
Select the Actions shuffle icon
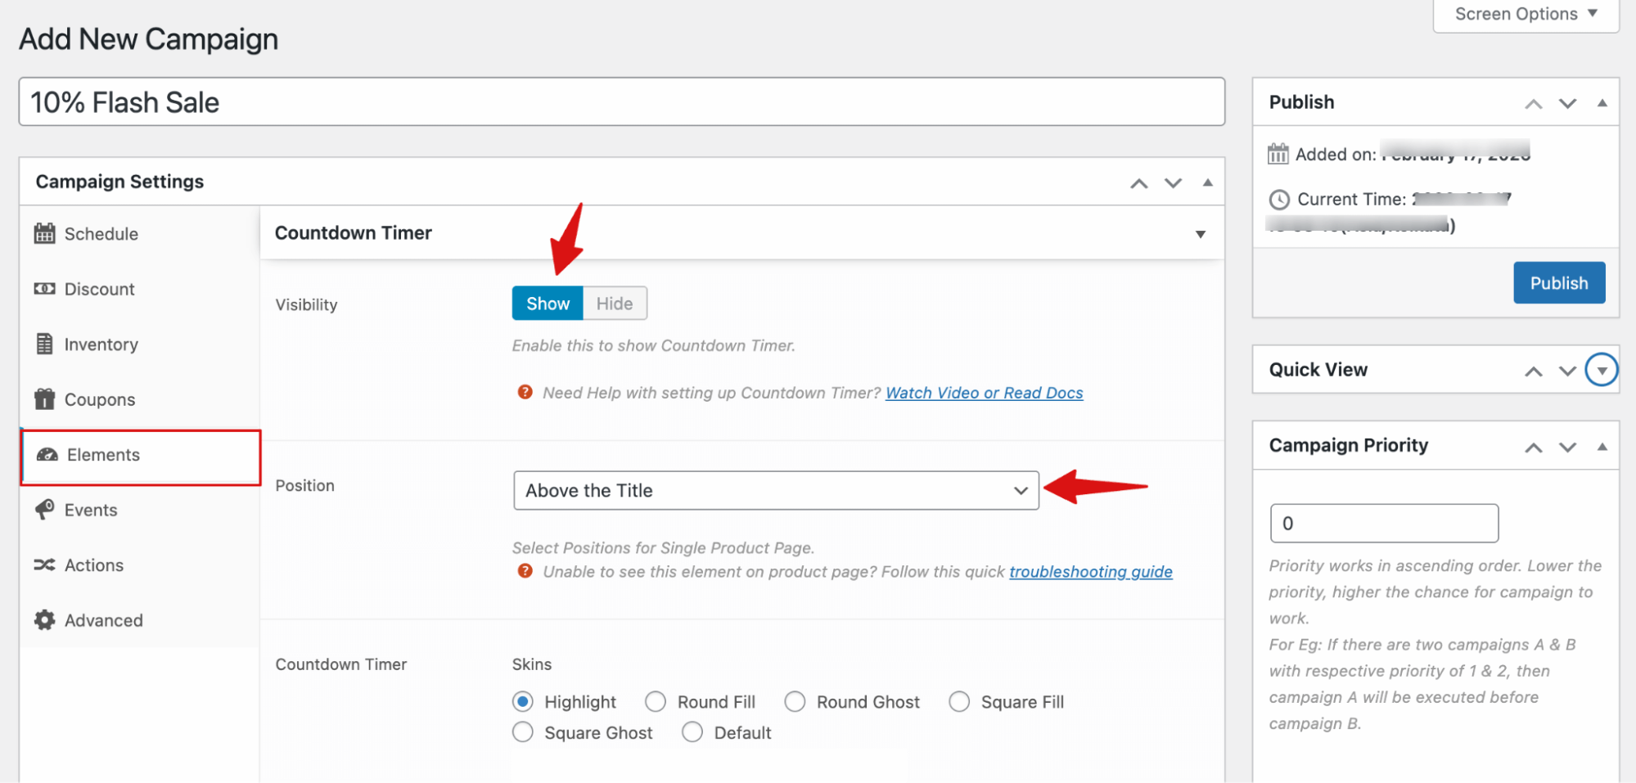[x=45, y=565]
